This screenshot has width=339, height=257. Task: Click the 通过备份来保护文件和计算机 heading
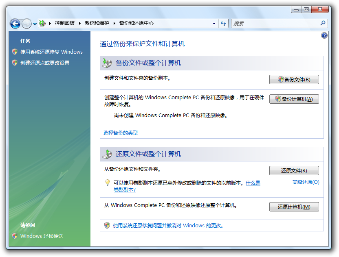[x=142, y=44]
